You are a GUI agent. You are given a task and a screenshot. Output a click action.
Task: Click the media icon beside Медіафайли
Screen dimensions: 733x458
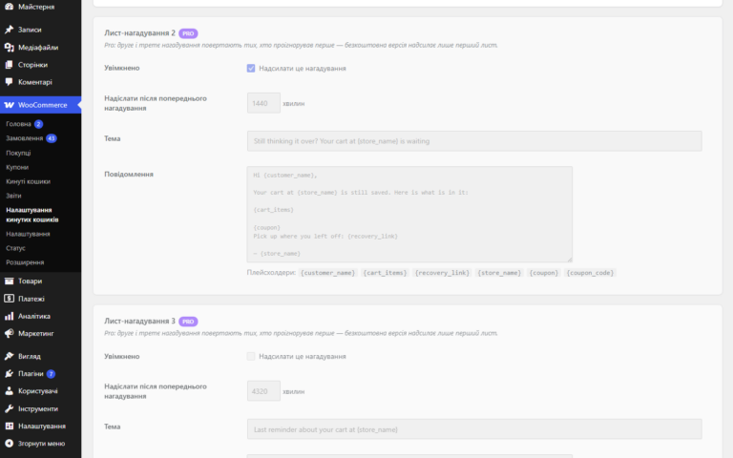coord(9,47)
